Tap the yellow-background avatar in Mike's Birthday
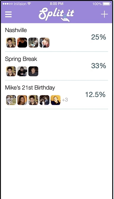This screenshot has height=199, width=114. (x=56, y=100)
